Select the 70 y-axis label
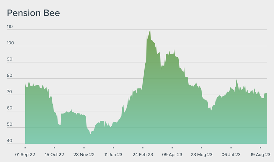This screenshot has width=274, height=162. [x=10, y=92]
